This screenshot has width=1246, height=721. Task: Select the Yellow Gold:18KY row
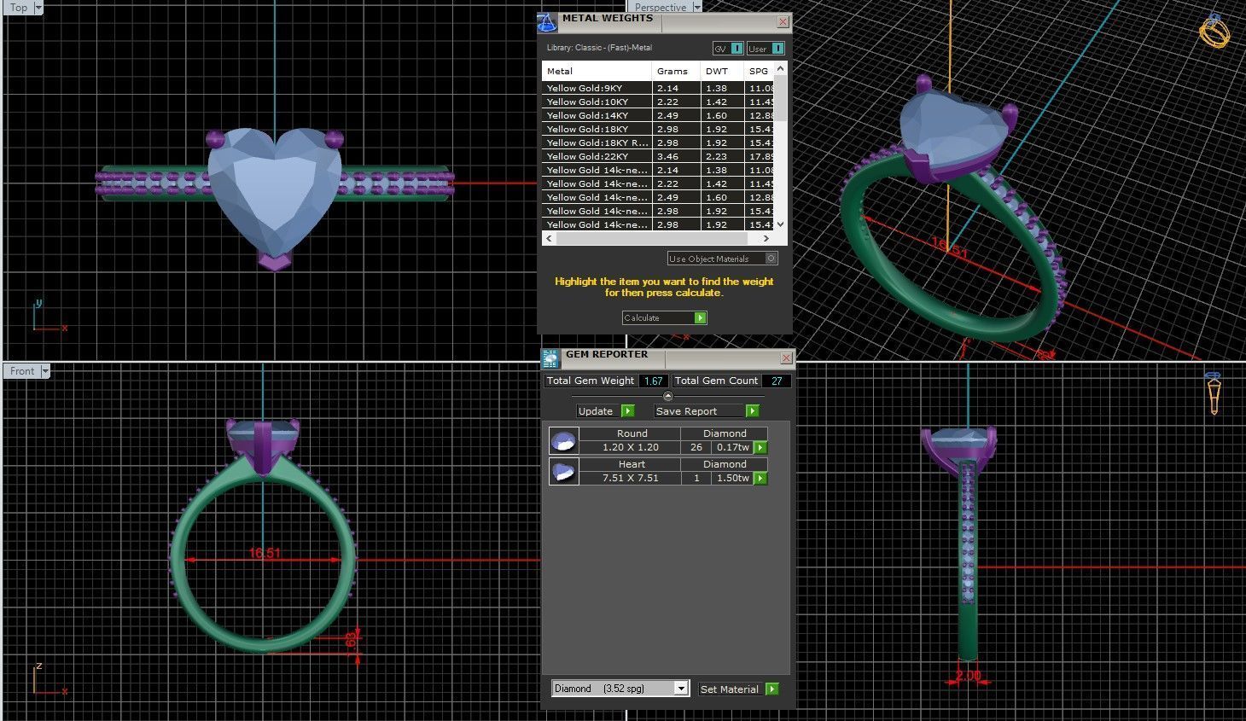click(658, 129)
